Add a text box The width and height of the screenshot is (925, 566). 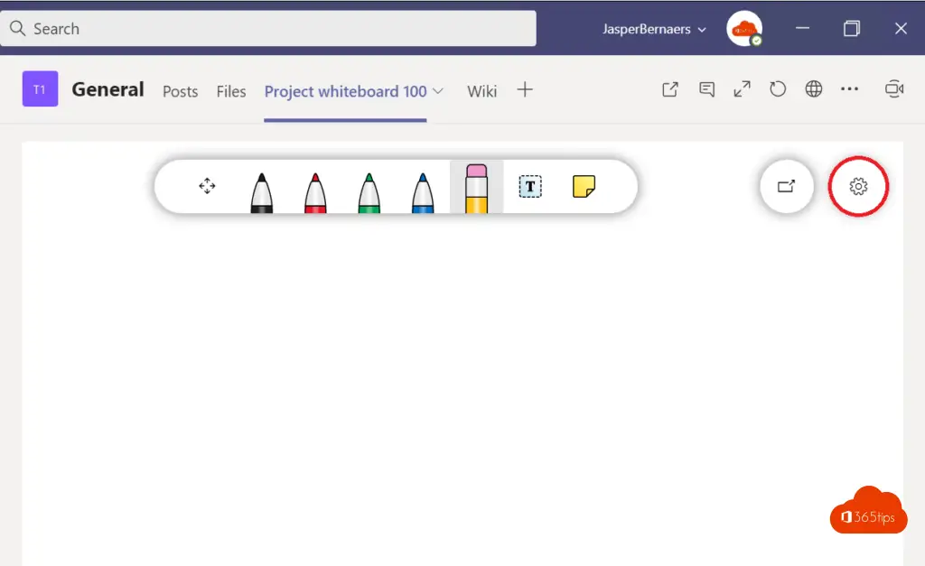pyautogui.click(x=530, y=187)
